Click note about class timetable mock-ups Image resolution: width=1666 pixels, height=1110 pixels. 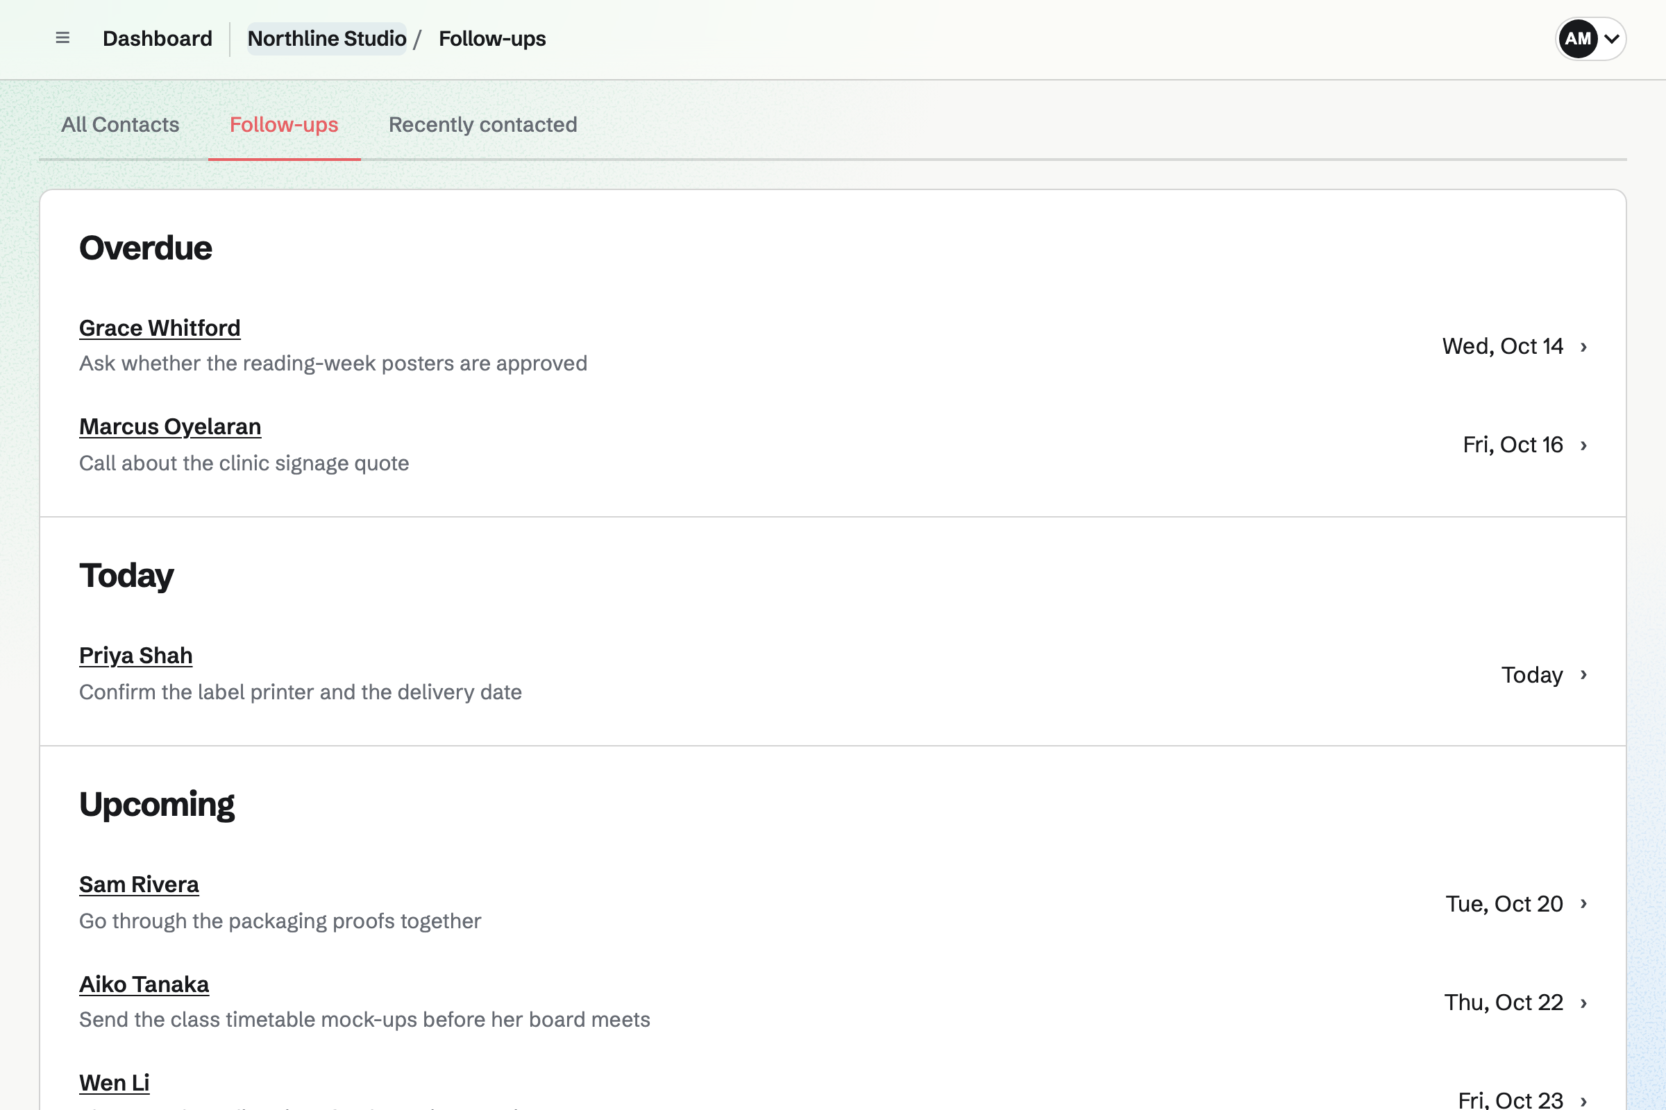[364, 1019]
